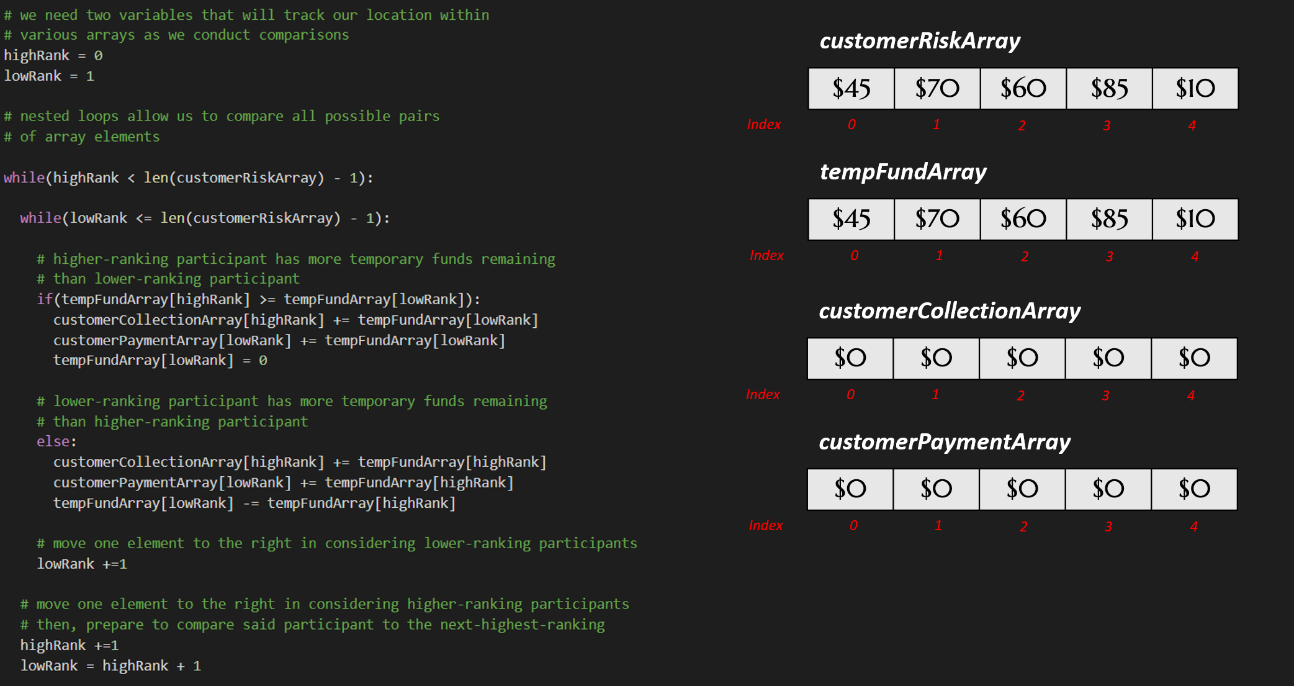Click the $70 cell in tempFundArray
Image resolution: width=1294 pixels, height=686 pixels.
click(936, 219)
